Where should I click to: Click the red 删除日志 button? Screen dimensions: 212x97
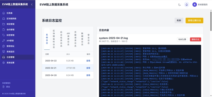click(196, 39)
